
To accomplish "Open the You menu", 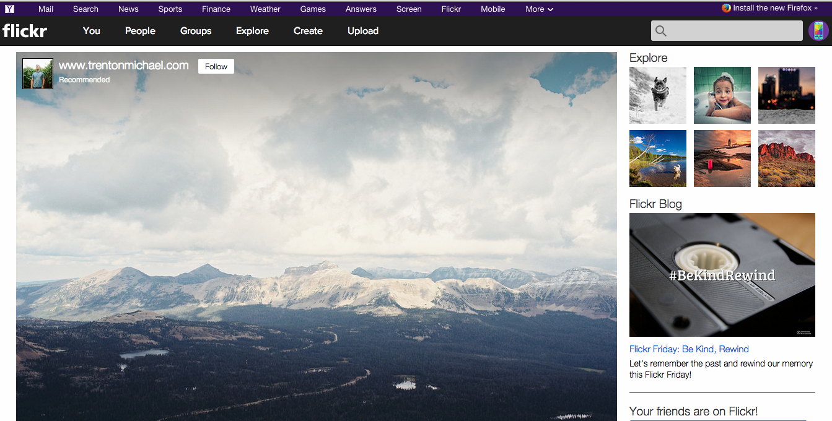I will [x=92, y=31].
